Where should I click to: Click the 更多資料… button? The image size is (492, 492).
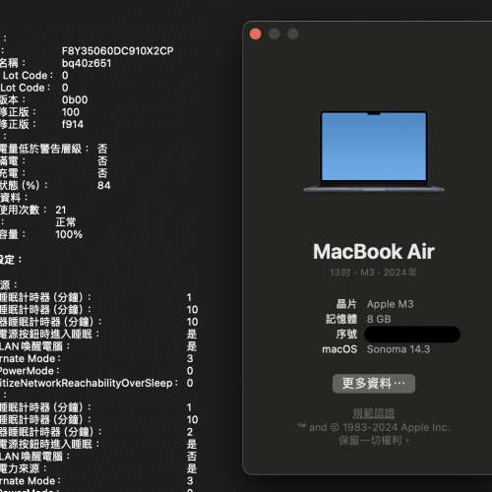(374, 383)
